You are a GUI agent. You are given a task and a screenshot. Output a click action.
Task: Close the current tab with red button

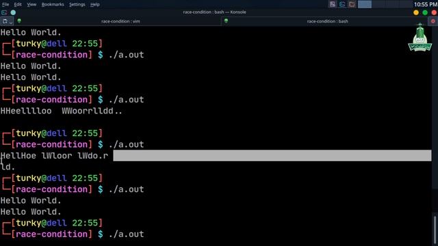point(433,21)
